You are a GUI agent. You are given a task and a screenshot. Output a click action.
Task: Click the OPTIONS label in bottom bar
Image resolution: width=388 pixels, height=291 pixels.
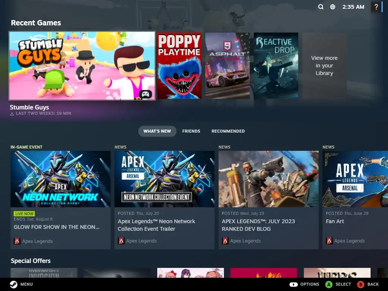[x=310, y=284]
